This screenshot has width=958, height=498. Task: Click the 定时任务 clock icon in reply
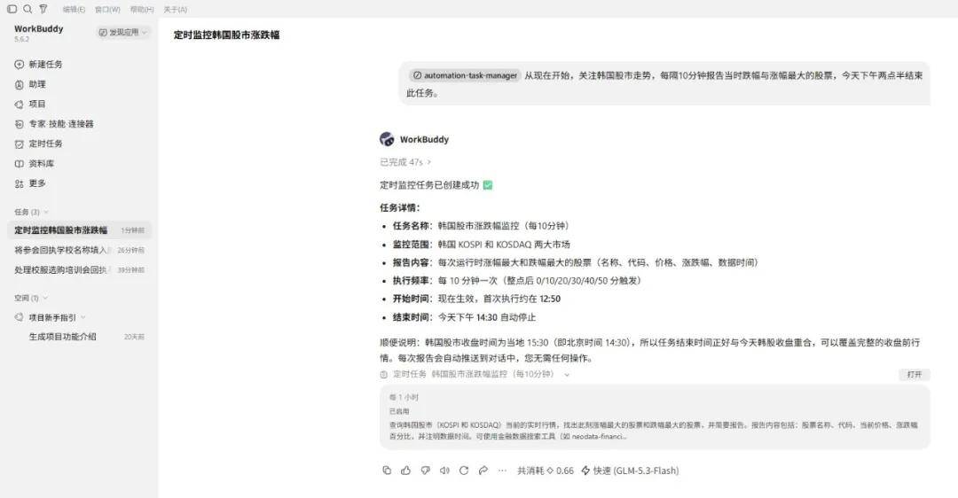(x=384, y=375)
